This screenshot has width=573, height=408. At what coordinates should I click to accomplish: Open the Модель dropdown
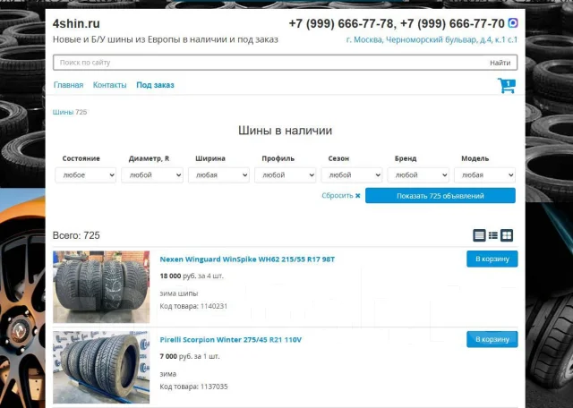[x=484, y=175]
